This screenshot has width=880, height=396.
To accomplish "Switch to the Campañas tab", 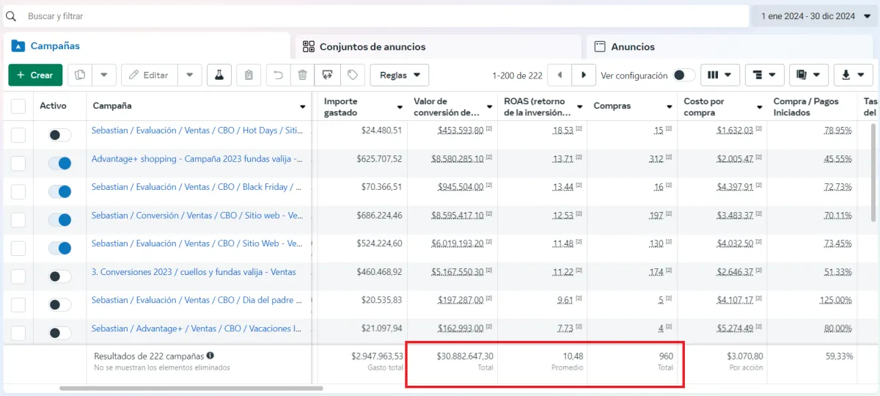I will (x=146, y=45).
